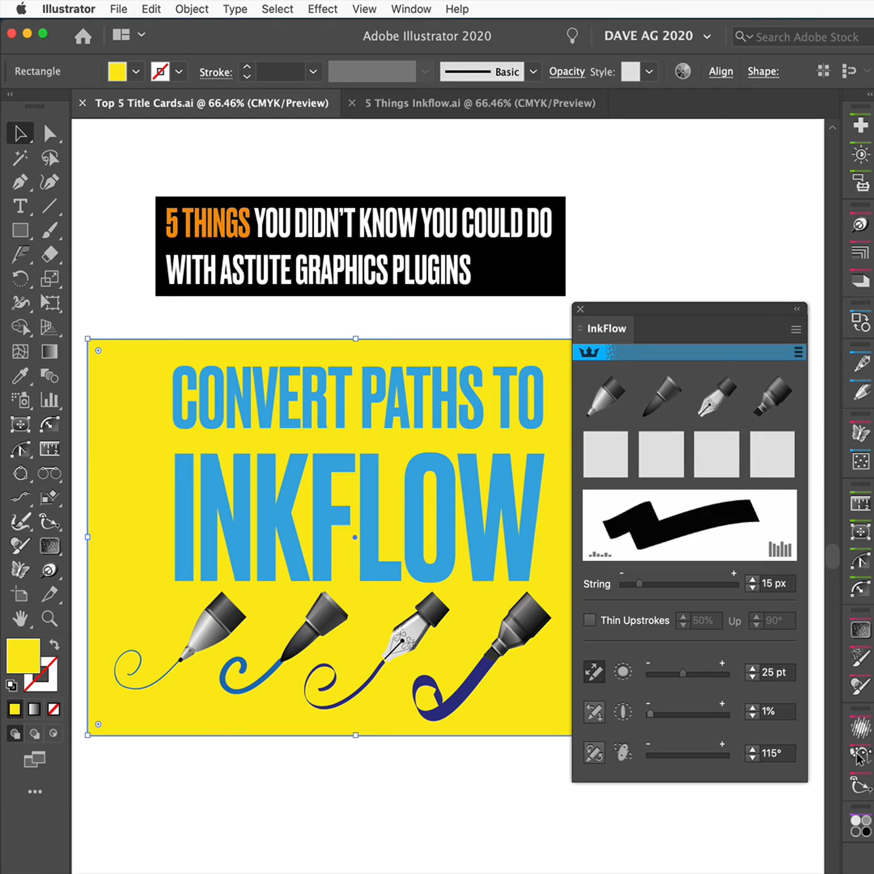
Task: Click the Shape link
Action: coord(763,71)
